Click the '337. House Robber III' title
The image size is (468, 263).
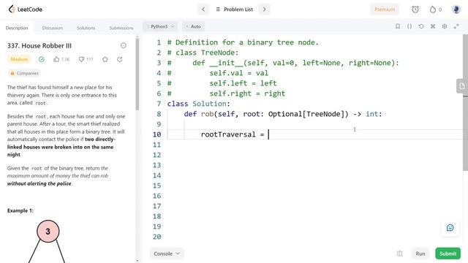click(x=39, y=45)
